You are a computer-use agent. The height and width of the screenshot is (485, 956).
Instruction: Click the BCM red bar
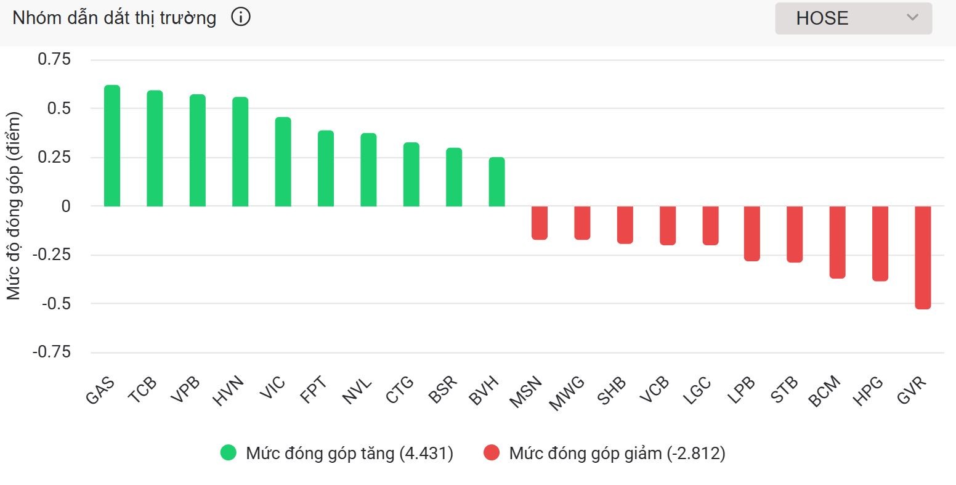pos(837,242)
